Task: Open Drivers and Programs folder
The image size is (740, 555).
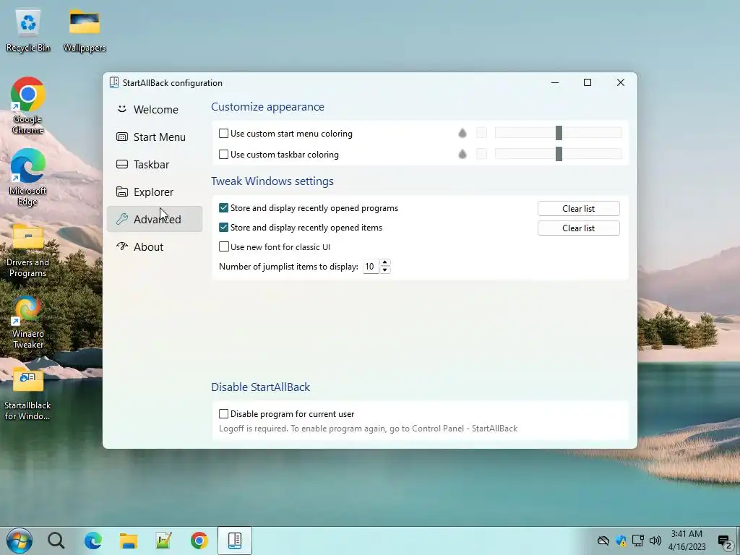Action: click(28, 250)
